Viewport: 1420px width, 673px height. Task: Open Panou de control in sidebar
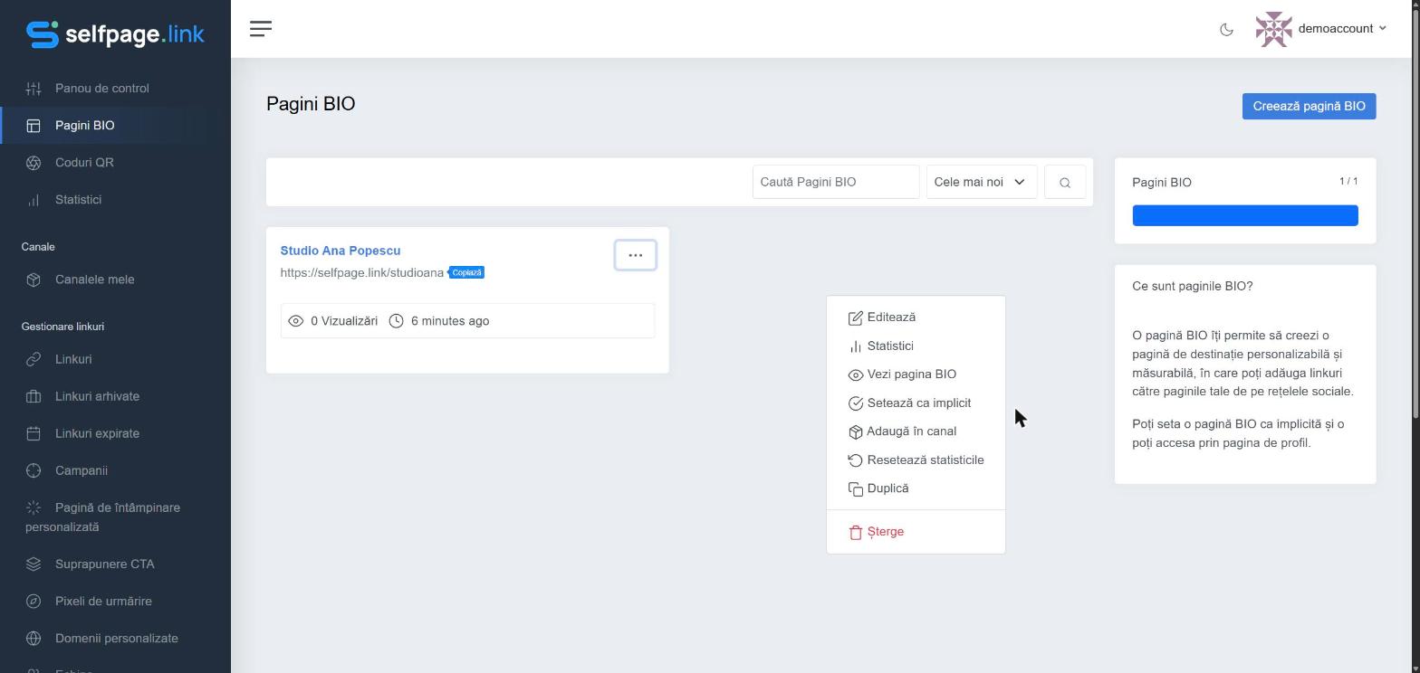click(115, 89)
